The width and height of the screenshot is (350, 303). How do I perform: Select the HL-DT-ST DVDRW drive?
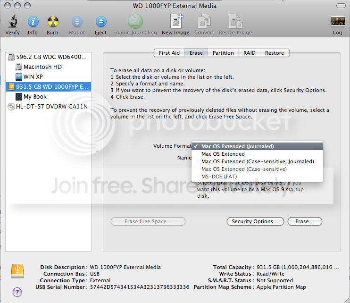pos(51,107)
